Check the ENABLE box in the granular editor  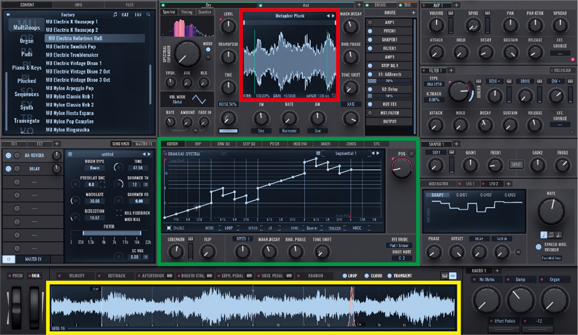(x=169, y=228)
